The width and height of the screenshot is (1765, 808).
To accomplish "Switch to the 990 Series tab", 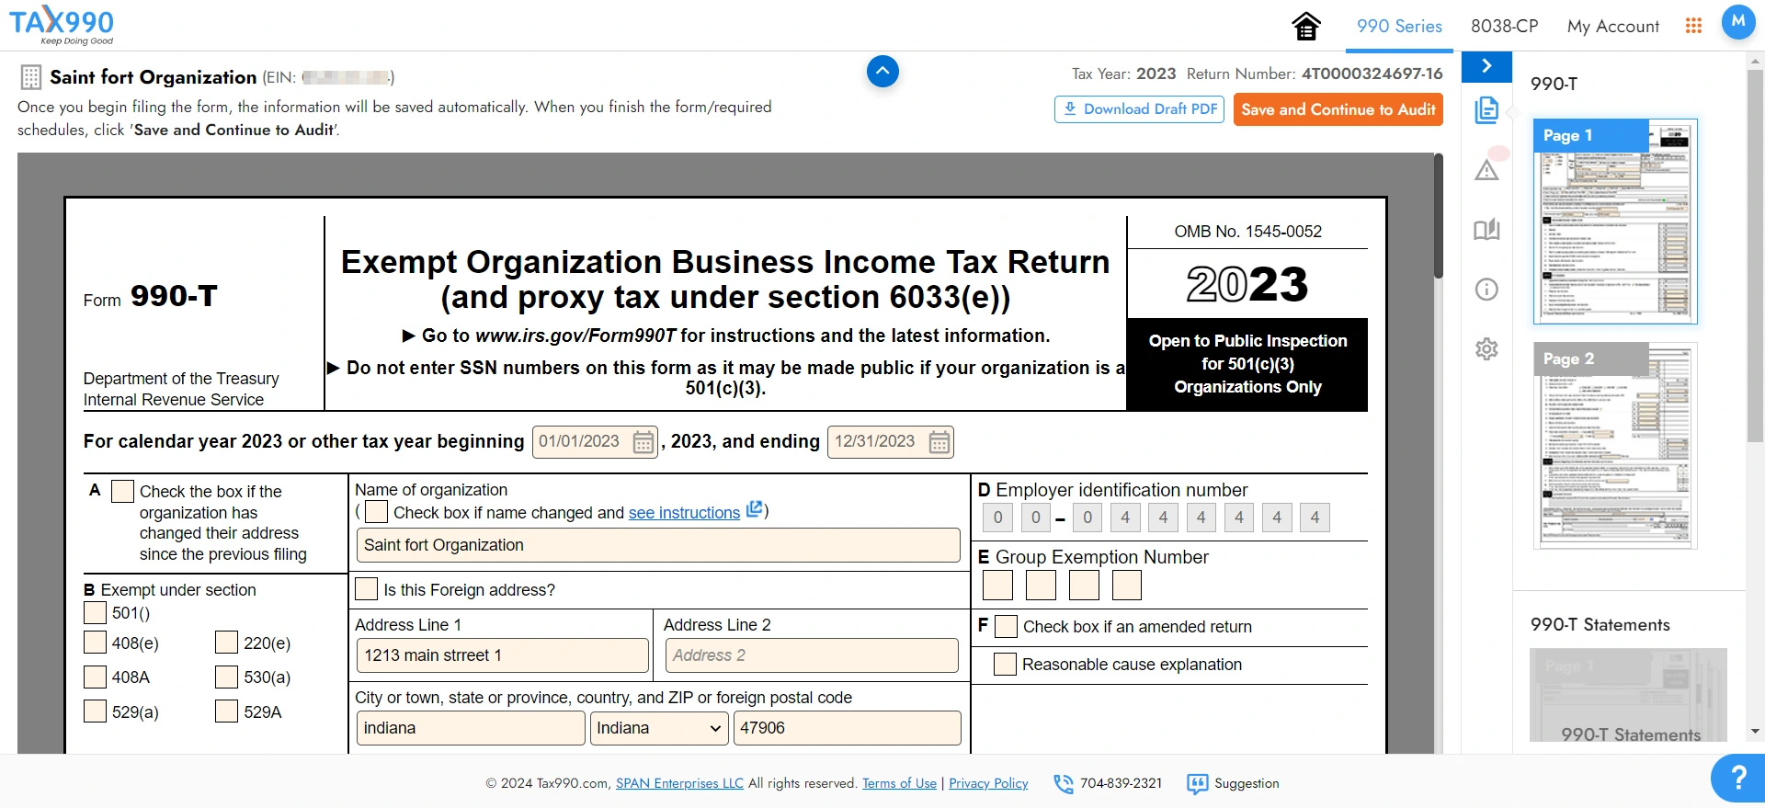I will point(1399,27).
